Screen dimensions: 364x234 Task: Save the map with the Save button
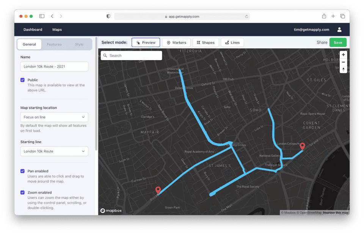pos(338,43)
